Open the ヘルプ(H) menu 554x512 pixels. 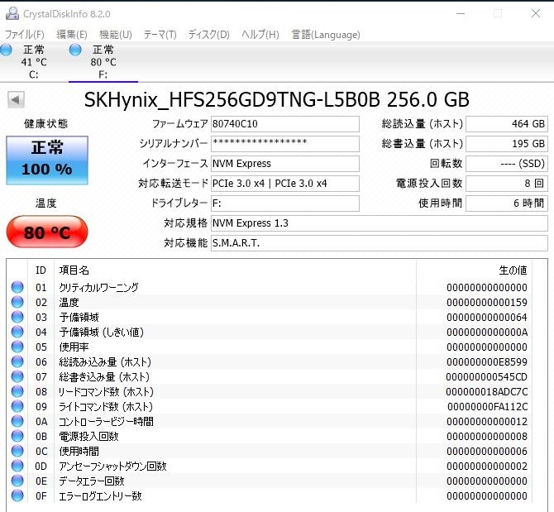[260, 35]
